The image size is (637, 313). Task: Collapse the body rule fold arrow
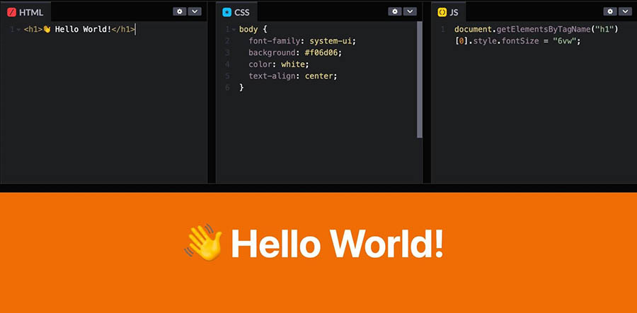point(234,30)
